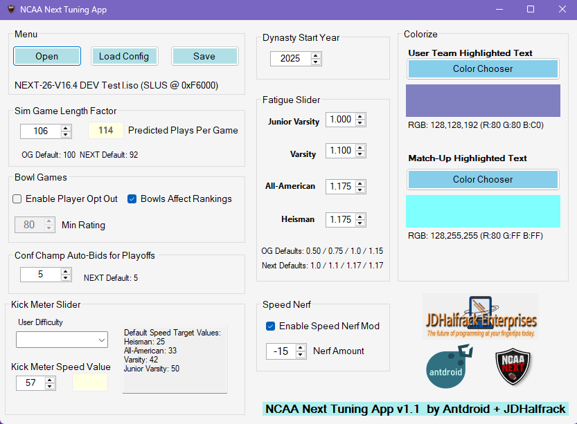Toggle Bowls Affect Rankings checkbox
Image resolution: width=577 pixels, height=424 pixels.
(x=132, y=199)
